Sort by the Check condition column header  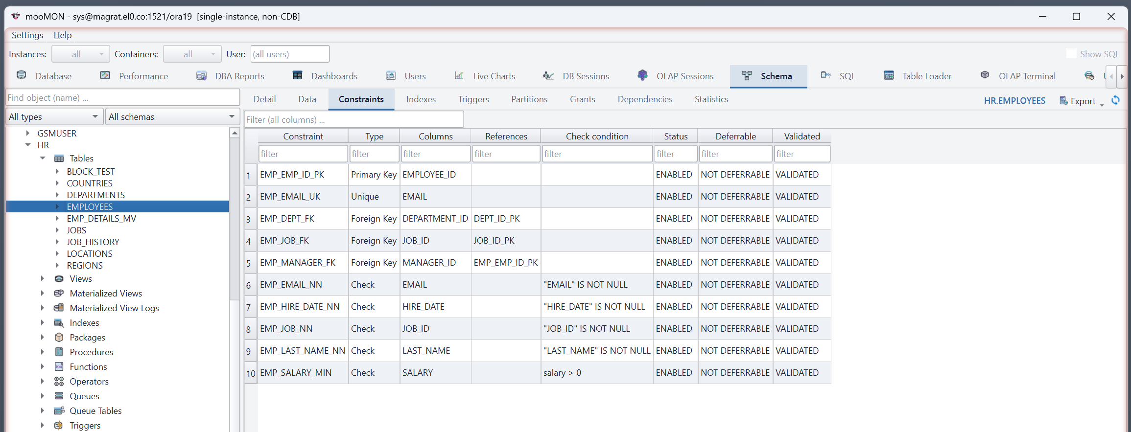pyautogui.click(x=597, y=136)
